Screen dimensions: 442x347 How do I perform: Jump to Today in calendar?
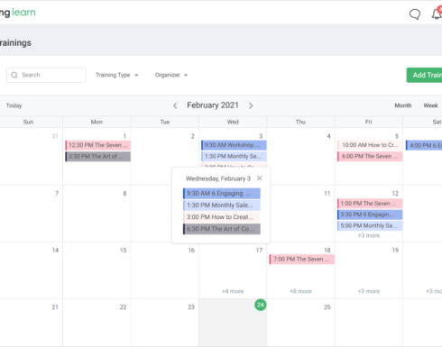(x=14, y=105)
